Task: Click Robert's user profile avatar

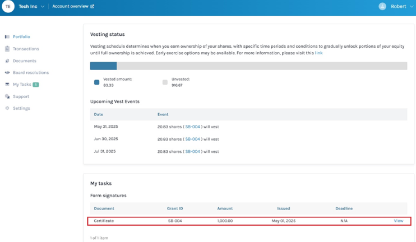Action: [x=382, y=6]
